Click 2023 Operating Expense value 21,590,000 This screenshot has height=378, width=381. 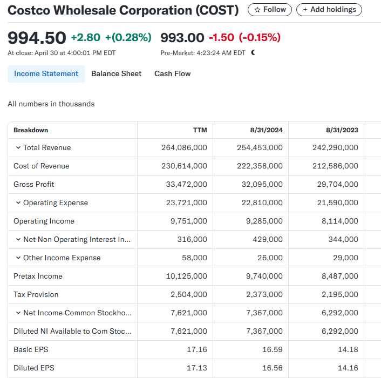tap(338, 202)
